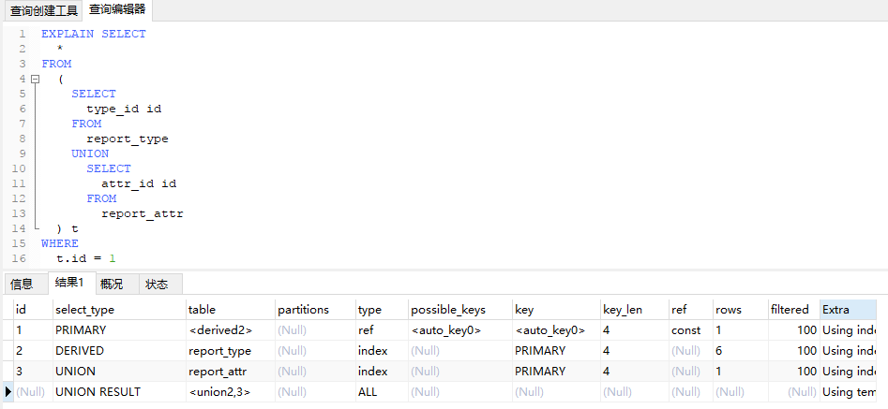Click the UNION keyword in the editor
The height and width of the screenshot is (409, 888).
pyautogui.click(x=90, y=153)
